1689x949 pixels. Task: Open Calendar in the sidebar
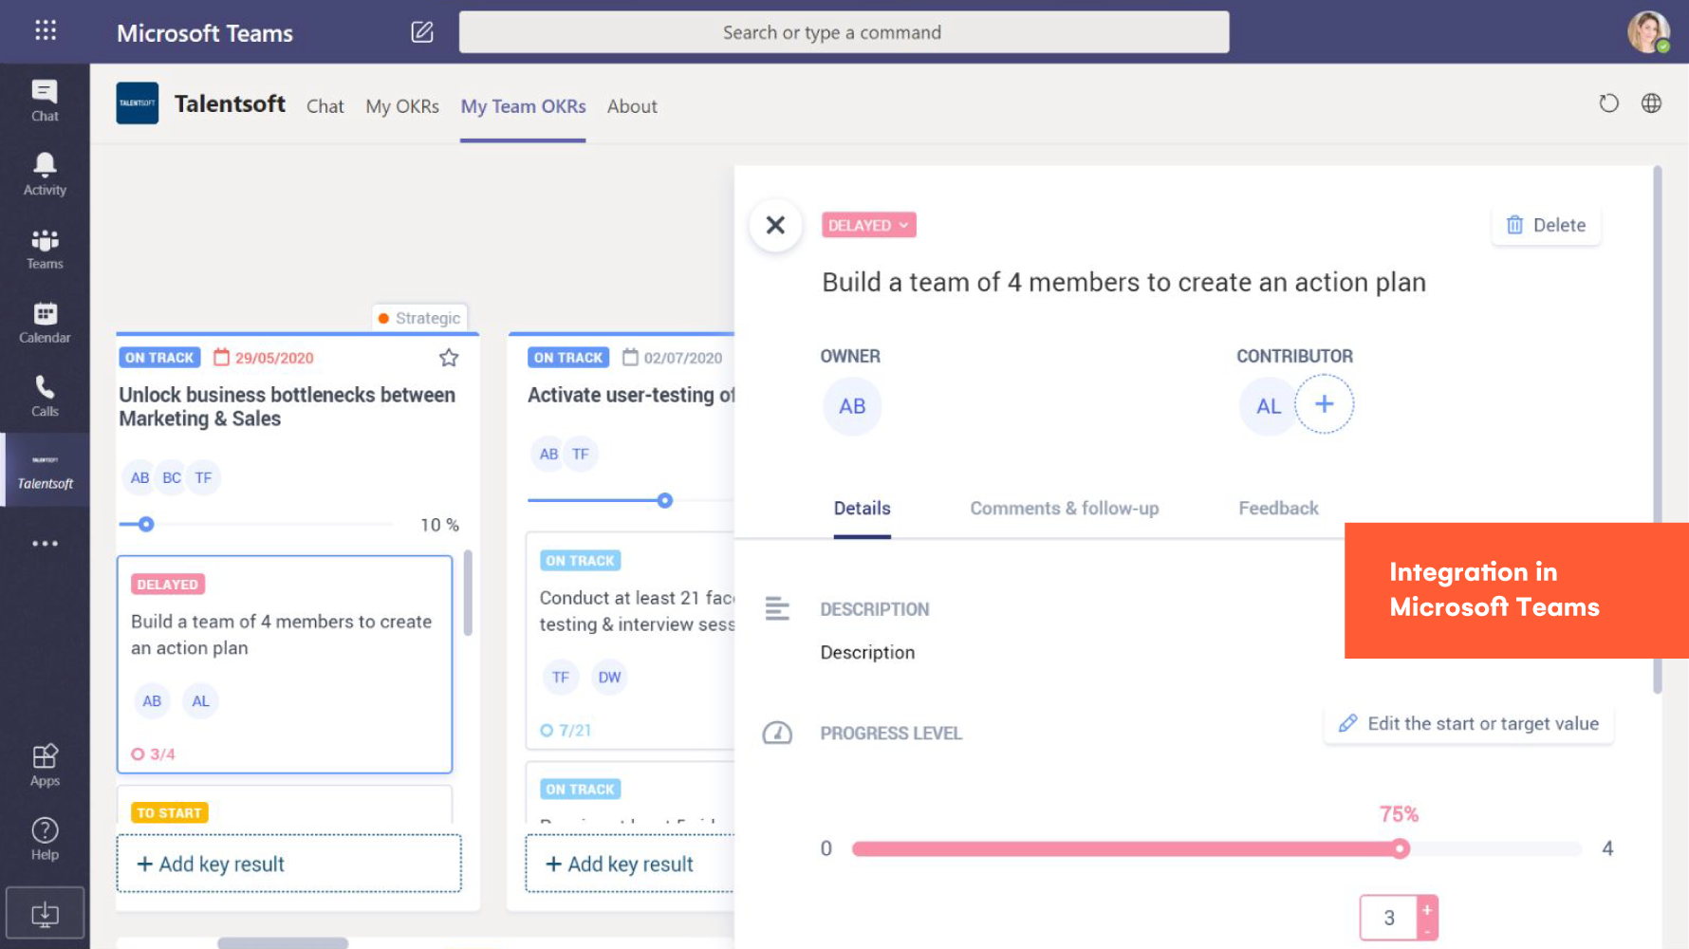point(45,323)
